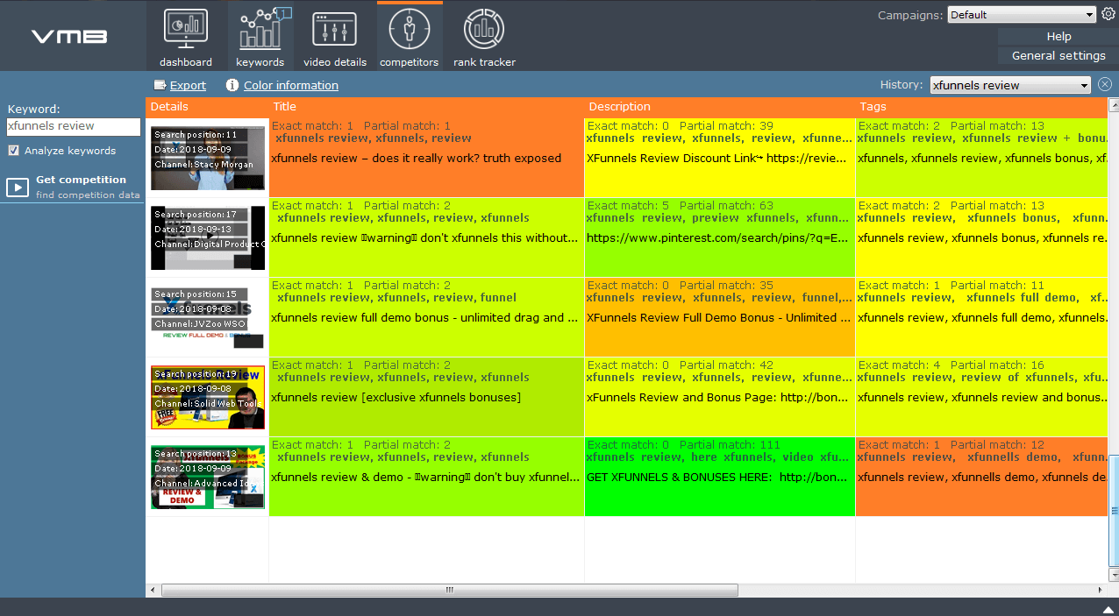Click 'Search position: 17' label
1119x616 pixels.
pos(196,215)
